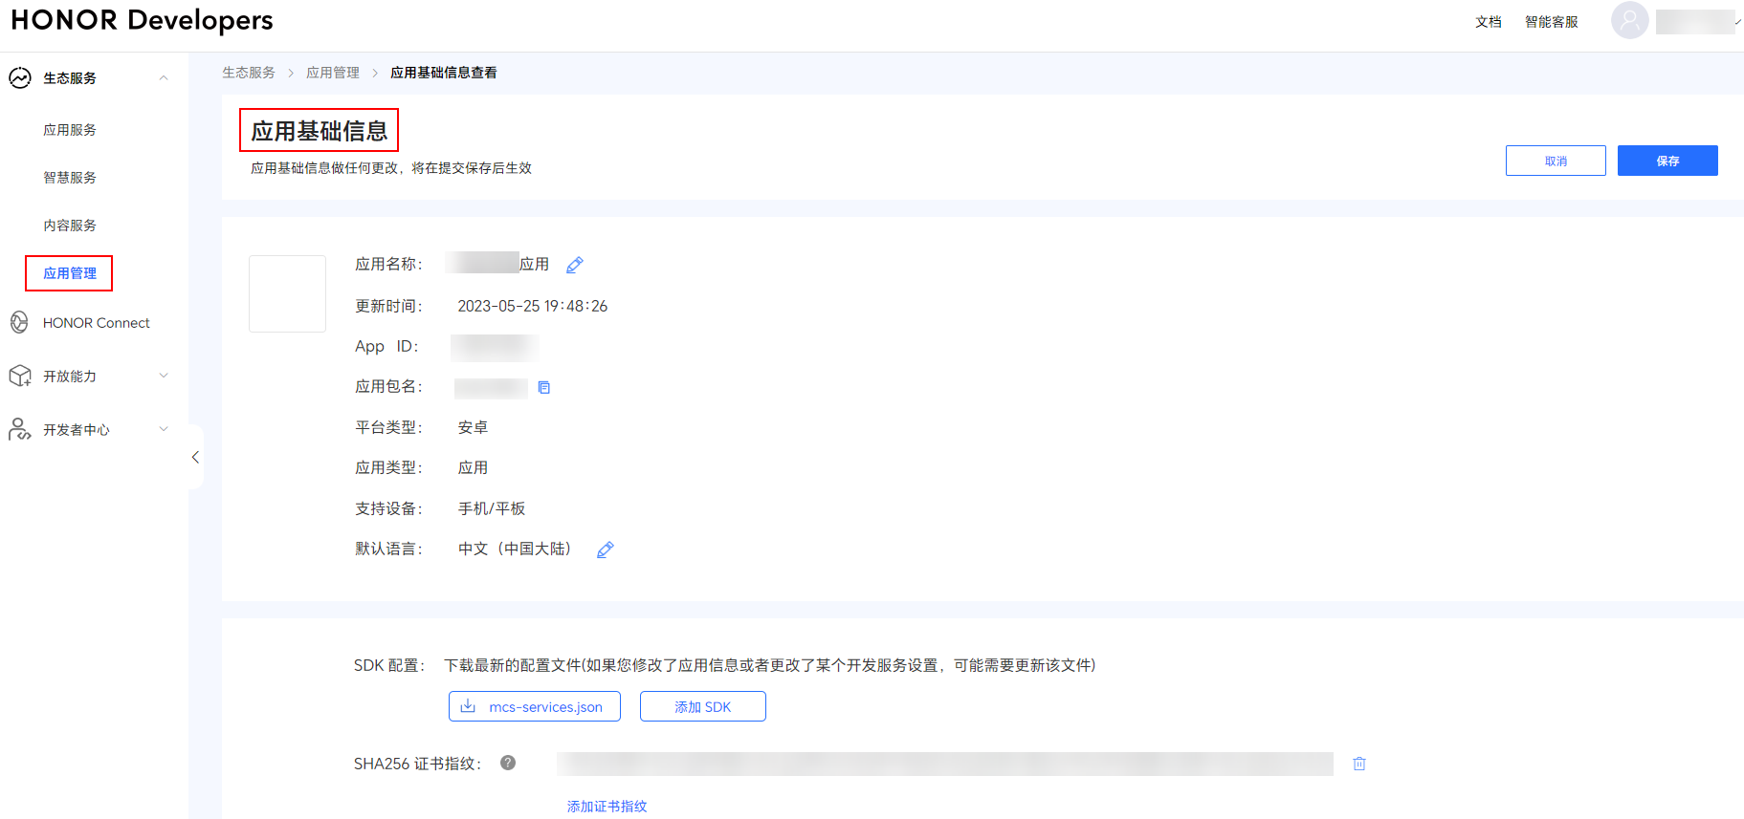The image size is (1744, 819).
Task: Click the 生态服务 sidebar label
Action: 70,78
